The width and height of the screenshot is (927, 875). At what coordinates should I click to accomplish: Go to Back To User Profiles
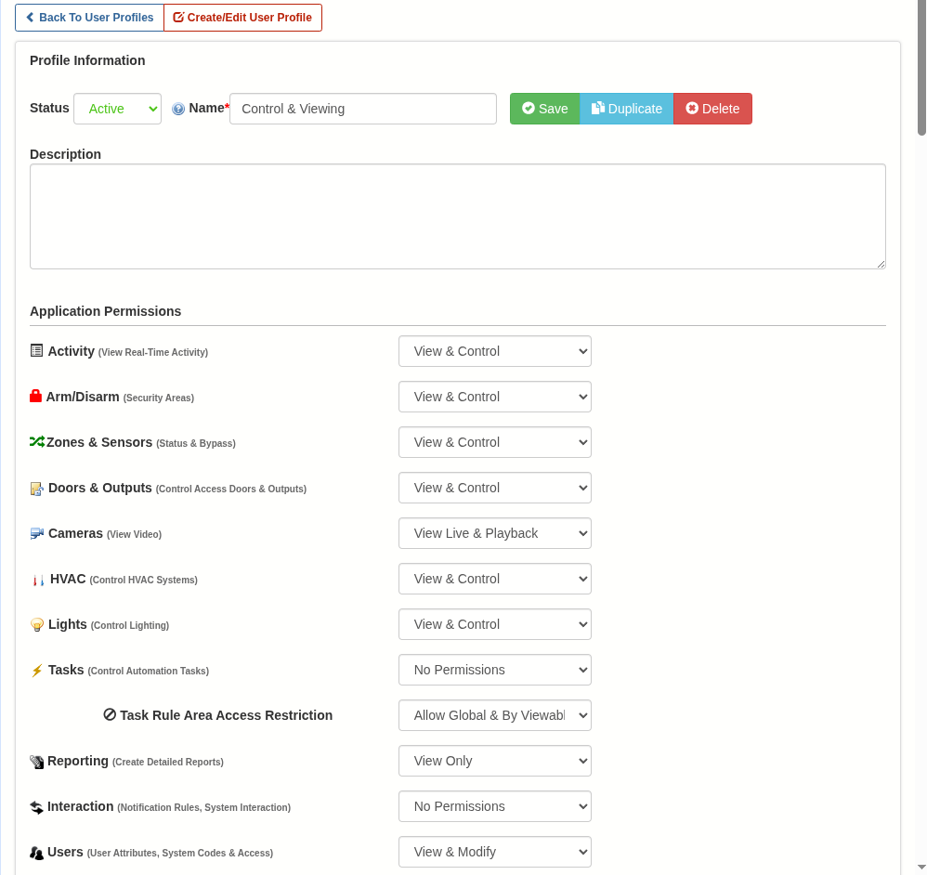pyautogui.click(x=89, y=18)
